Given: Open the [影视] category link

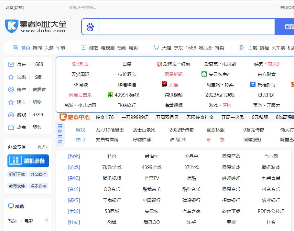Looking at the screenshot, I should point(74,178).
